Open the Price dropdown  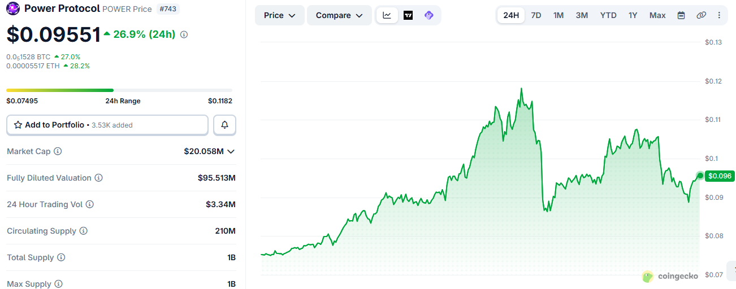[x=280, y=15]
